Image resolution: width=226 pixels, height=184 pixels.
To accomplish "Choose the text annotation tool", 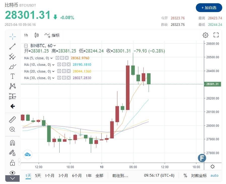I will tap(12, 76).
